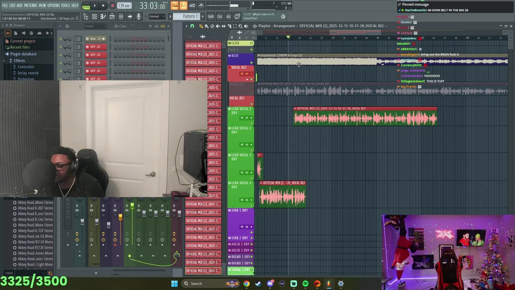Open the EDIT menu
This screenshot has width=515, height=290.
pyautogui.click(x=12, y=5)
